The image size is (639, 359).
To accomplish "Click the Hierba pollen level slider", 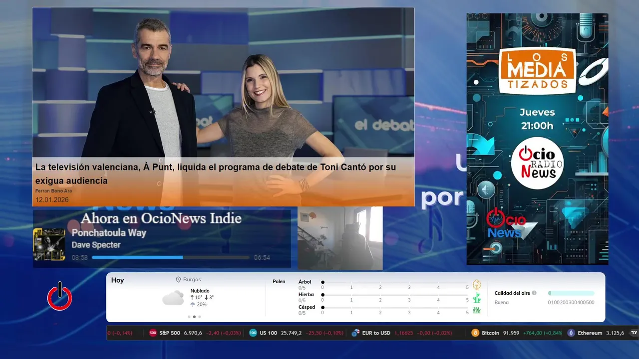I will click(x=395, y=295).
